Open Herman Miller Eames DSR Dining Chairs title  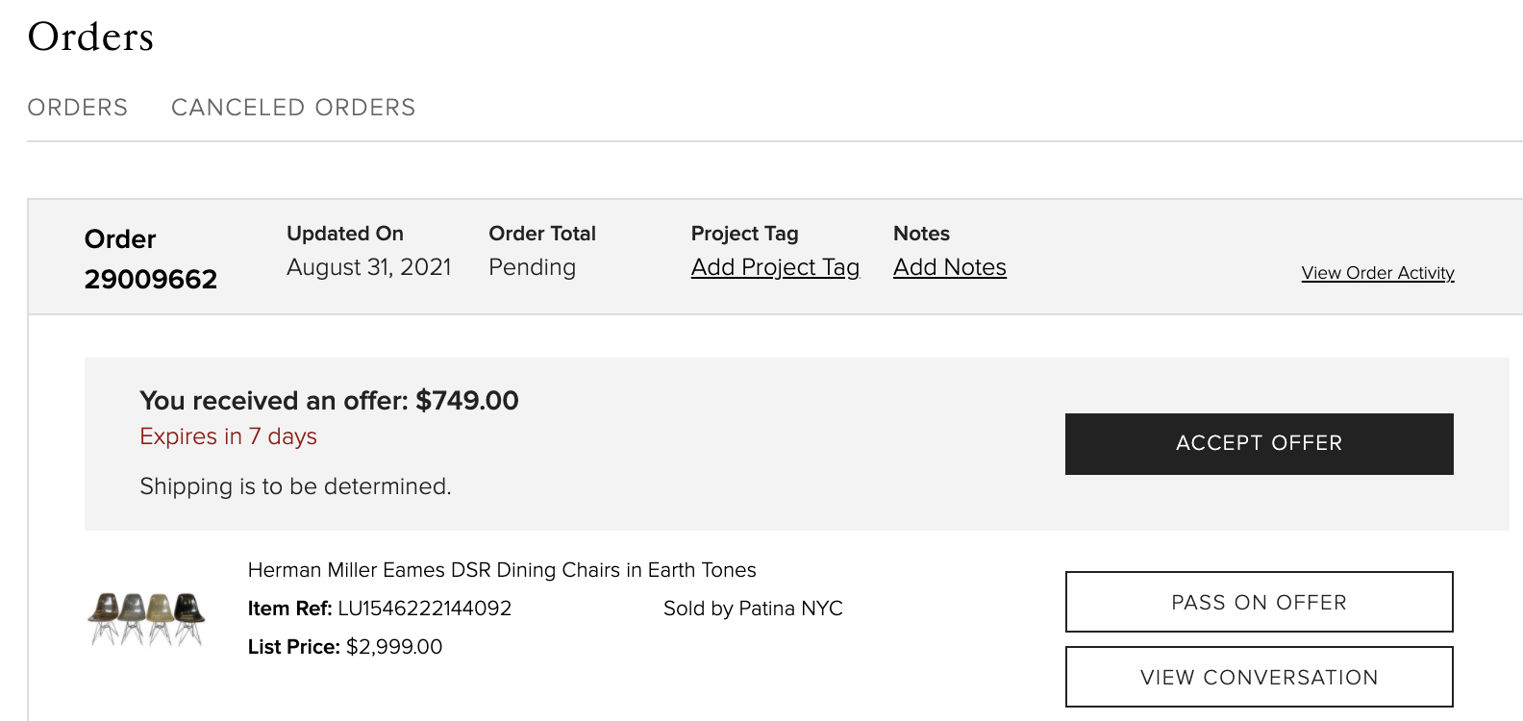pyautogui.click(x=502, y=570)
